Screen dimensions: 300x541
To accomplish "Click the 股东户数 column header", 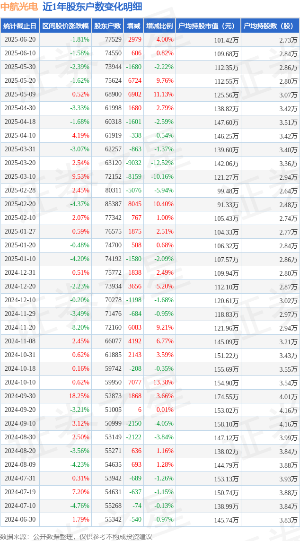I will [108, 26].
